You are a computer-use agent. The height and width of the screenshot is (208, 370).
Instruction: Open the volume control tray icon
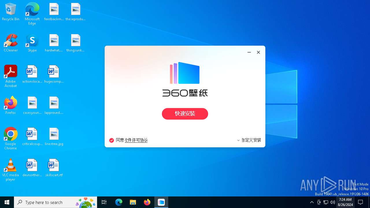click(x=333, y=202)
